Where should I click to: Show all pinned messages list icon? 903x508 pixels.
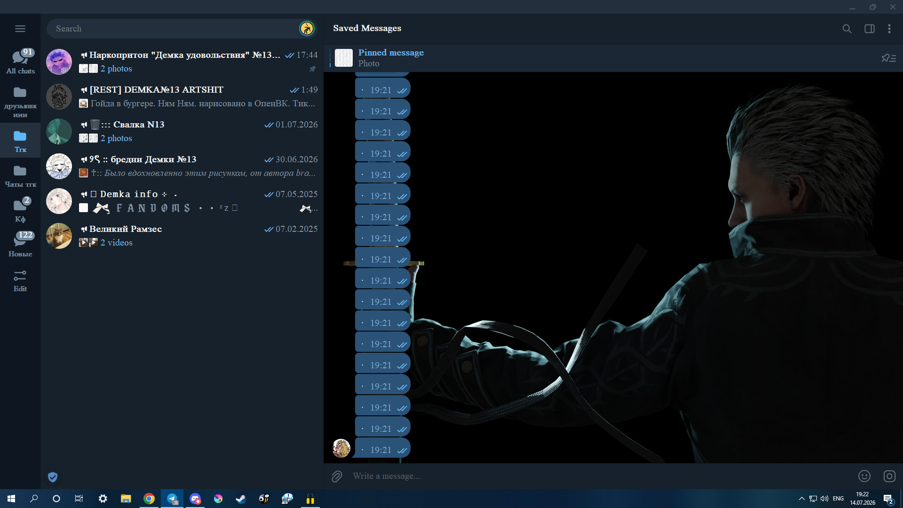pyautogui.click(x=888, y=58)
